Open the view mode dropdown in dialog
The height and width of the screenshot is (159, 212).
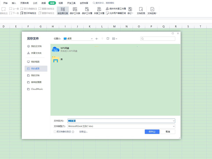115,39
